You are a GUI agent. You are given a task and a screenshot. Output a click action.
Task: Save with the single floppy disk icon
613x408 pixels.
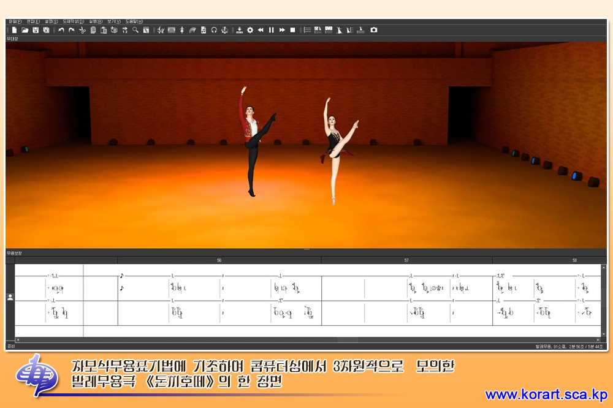[36, 30]
